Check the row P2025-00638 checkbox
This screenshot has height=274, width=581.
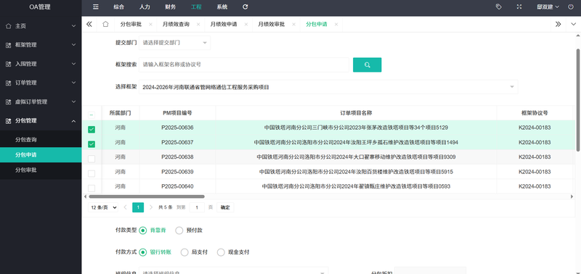click(92, 159)
